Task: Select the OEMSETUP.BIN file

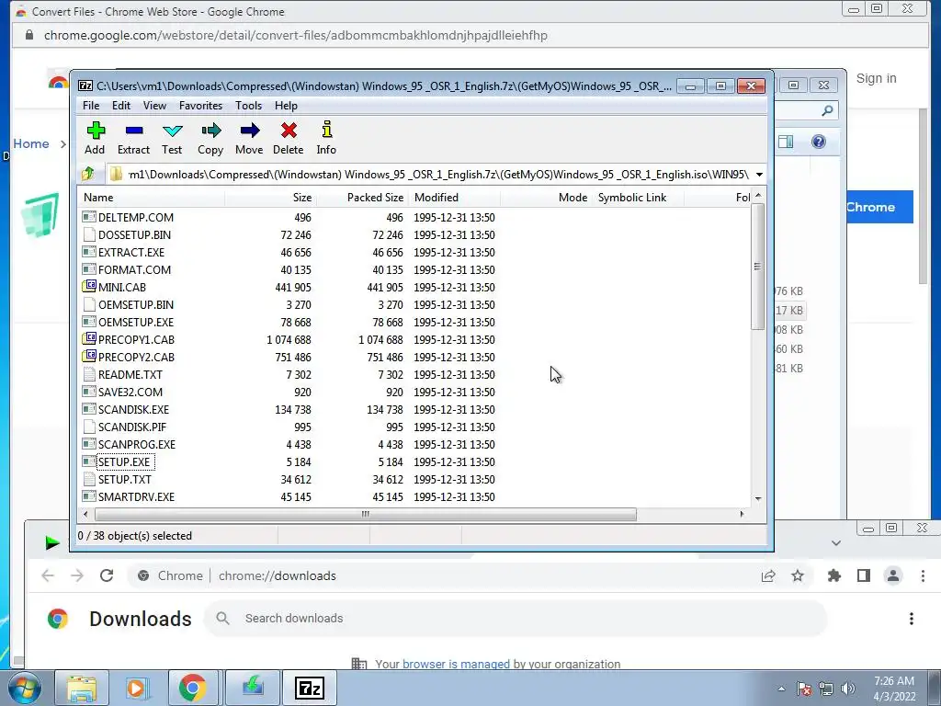Action: 136,304
